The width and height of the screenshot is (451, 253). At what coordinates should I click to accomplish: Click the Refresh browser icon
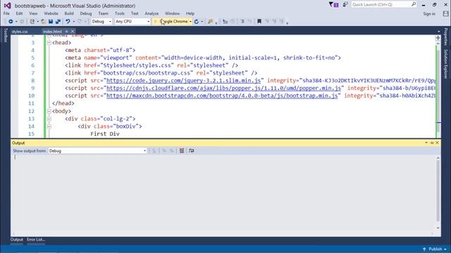[197, 22]
